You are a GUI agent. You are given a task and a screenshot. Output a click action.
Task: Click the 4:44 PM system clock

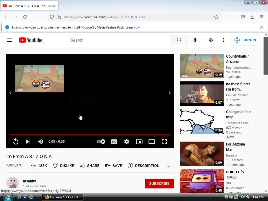point(258,197)
